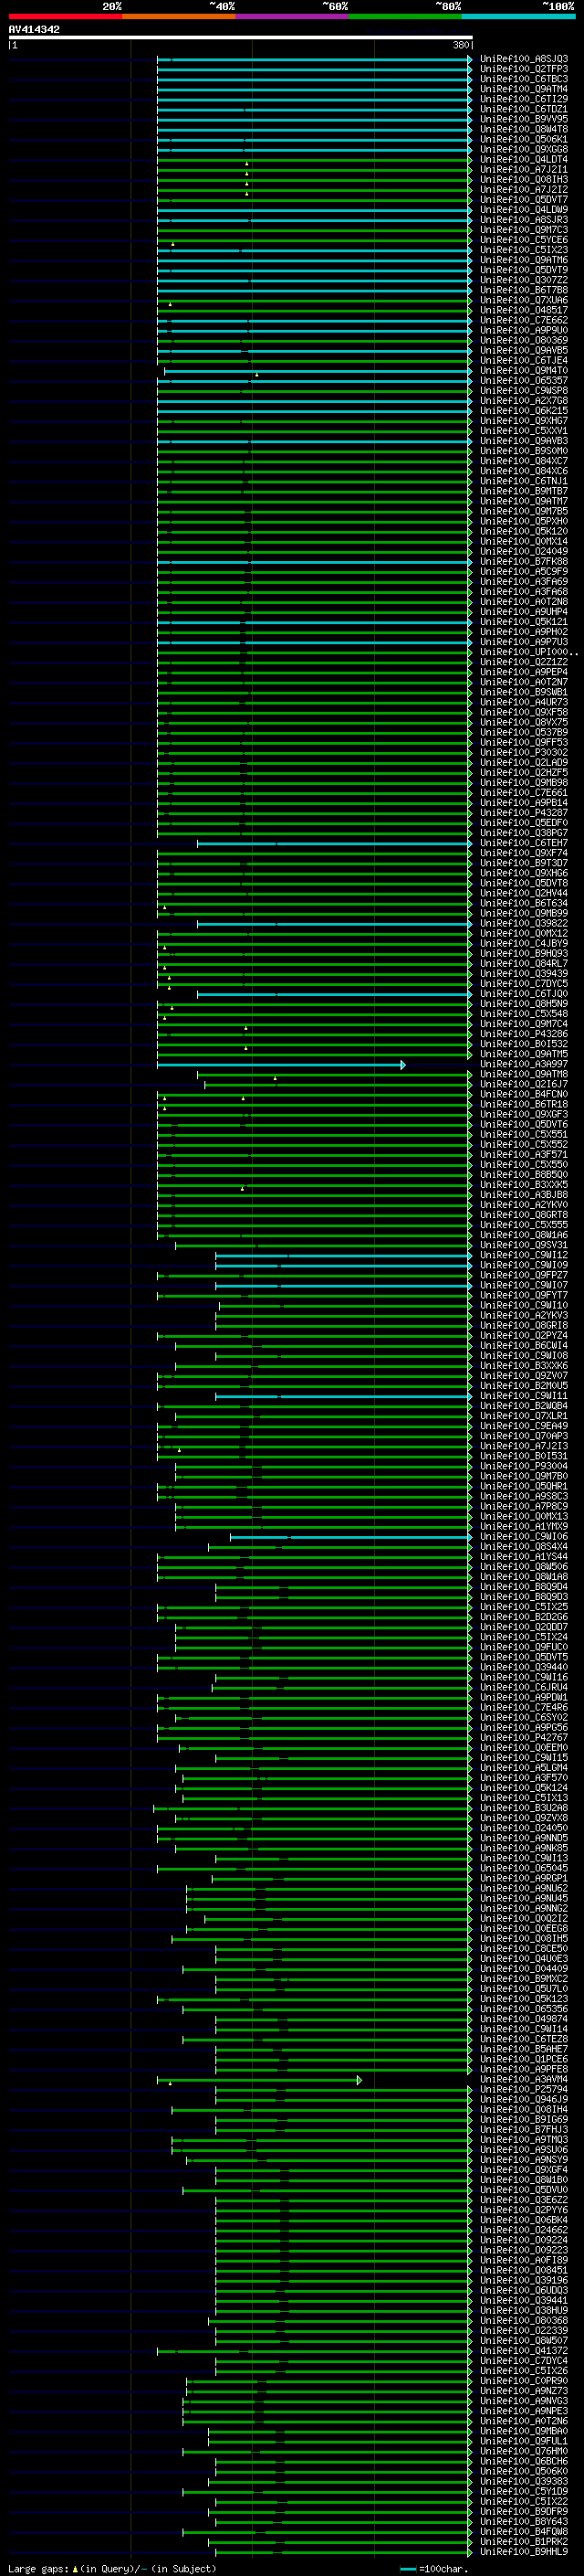The width and height of the screenshot is (584, 2576).
Task: View the UniRef100_Q08451 match
Action: pyautogui.click(x=524, y=2270)
